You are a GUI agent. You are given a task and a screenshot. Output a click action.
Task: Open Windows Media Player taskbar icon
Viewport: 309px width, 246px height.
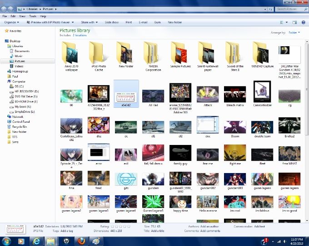click(x=21, y=241)
